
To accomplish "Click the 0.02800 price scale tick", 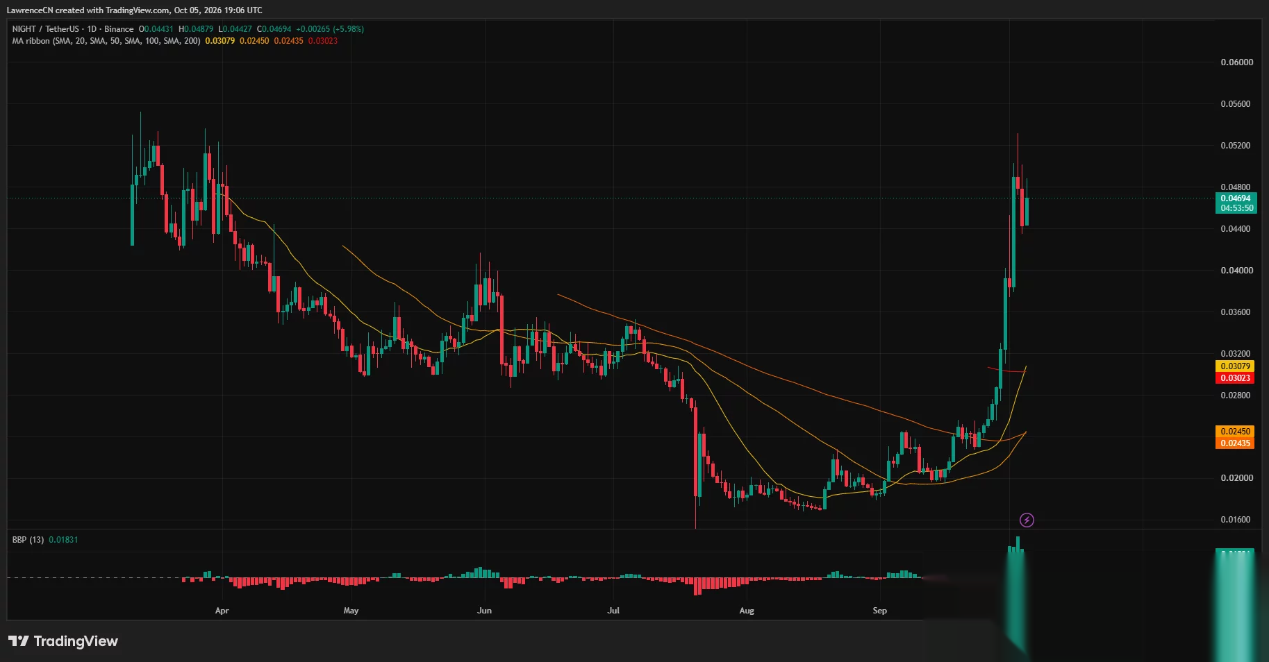I will (1237, 396).
